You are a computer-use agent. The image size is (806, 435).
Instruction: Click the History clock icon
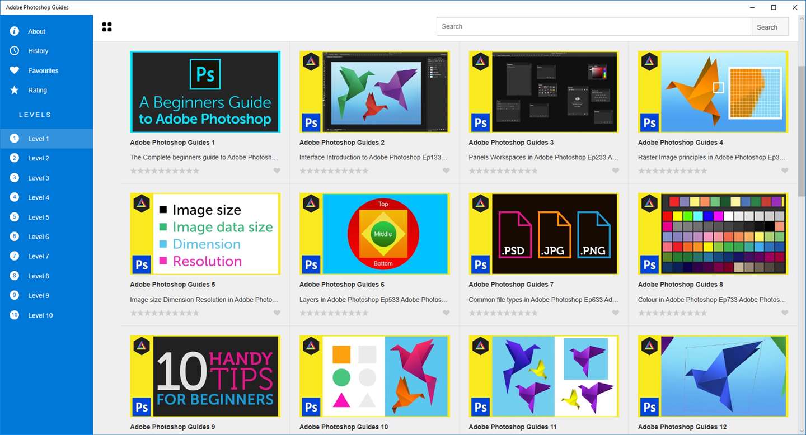tap(15, 51)
